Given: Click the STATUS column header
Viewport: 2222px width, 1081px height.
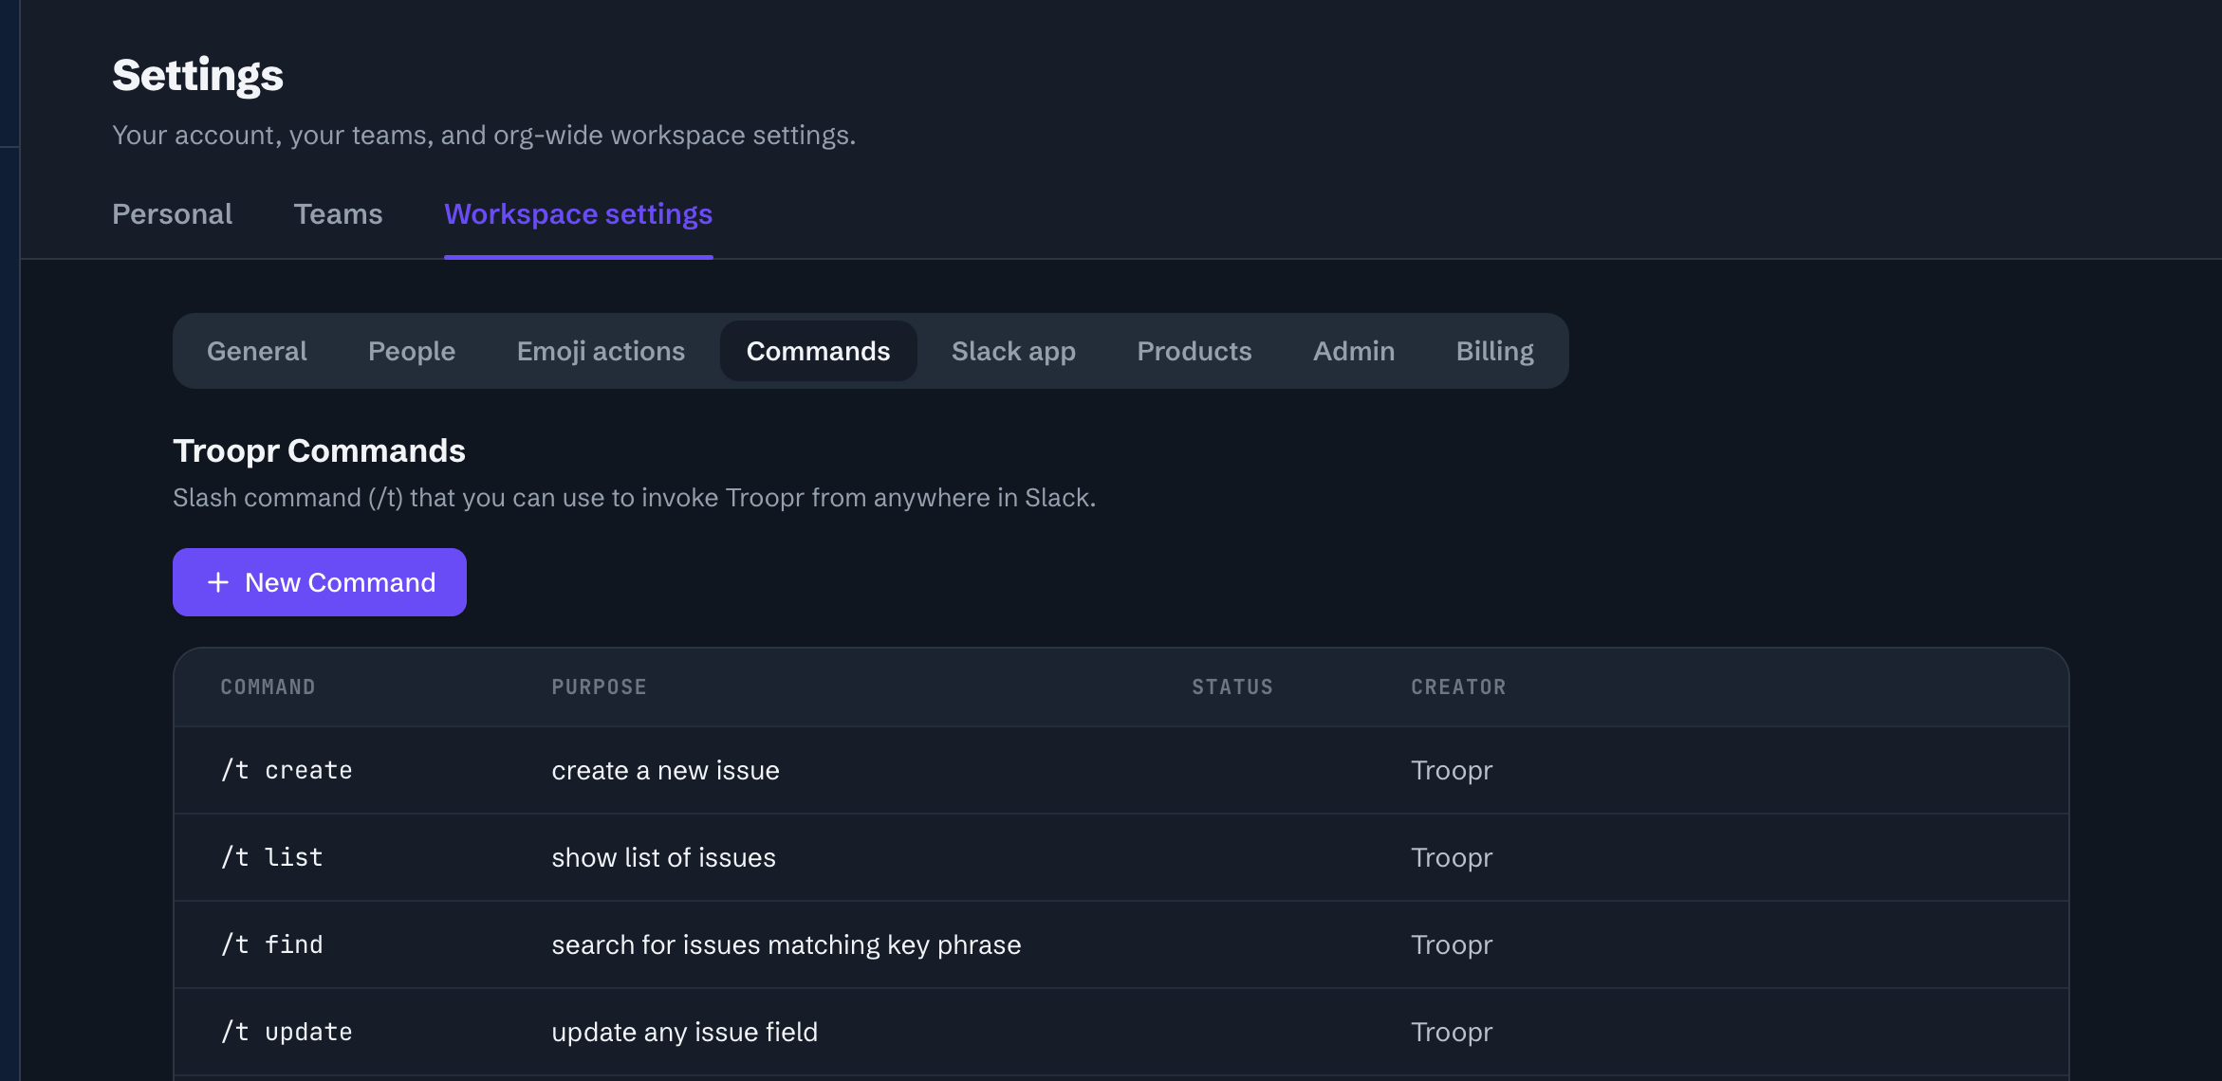Looking at the screenshot, I should point(1231,687).
